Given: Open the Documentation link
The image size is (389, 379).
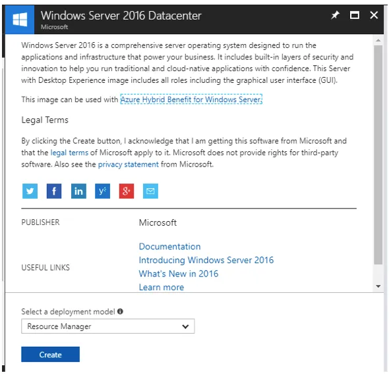Looking at the screenshot, I should coord(169,247).
